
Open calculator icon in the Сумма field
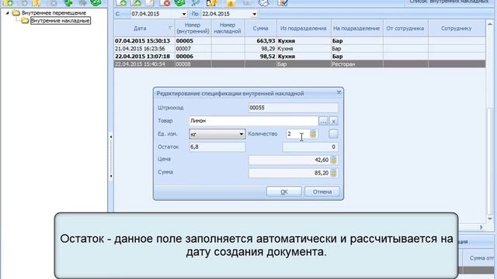[333, 173]
